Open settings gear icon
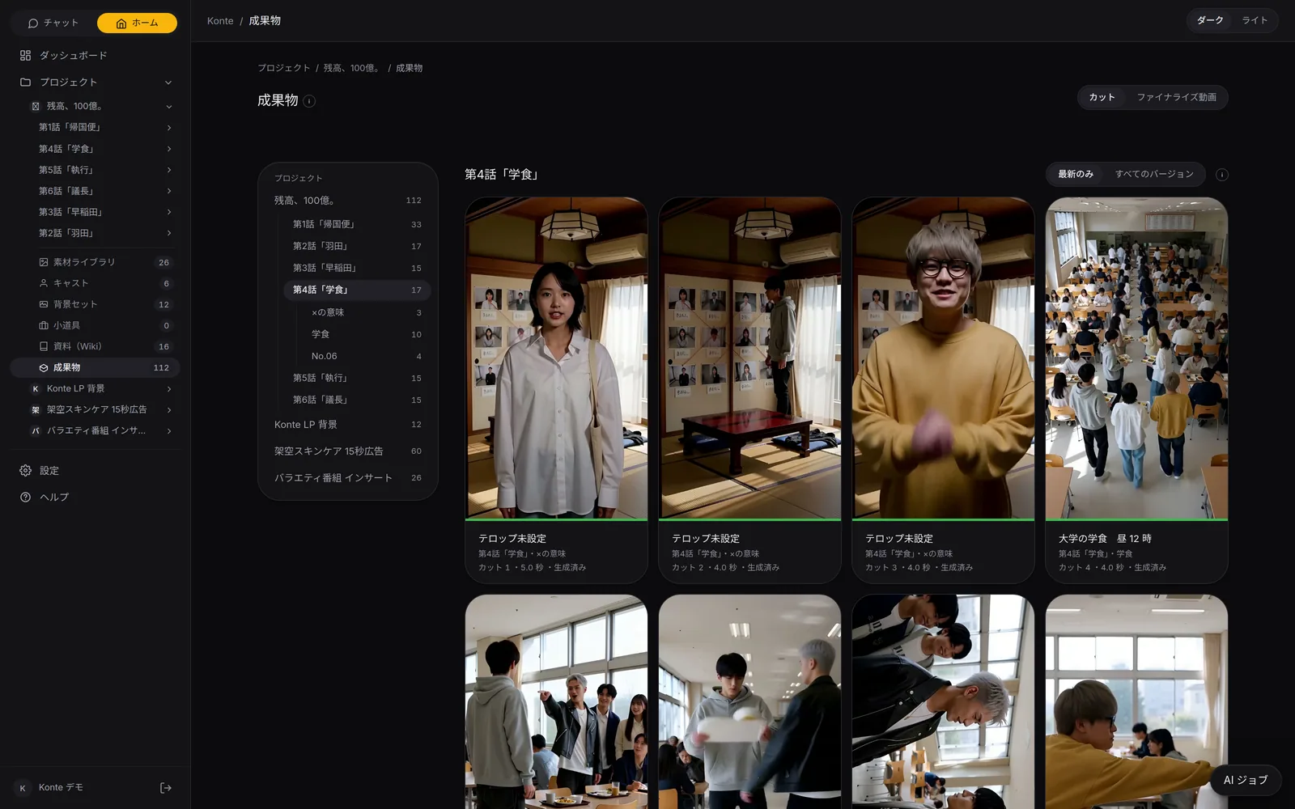This screenshot has height=809, width=1295. point(25,471)
